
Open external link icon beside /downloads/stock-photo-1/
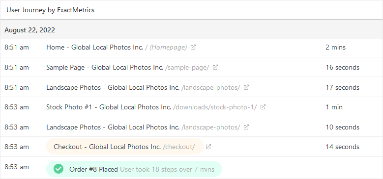263,107
